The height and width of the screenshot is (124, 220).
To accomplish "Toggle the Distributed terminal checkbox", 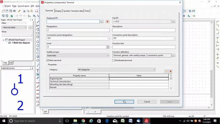I will pos(113,60).
